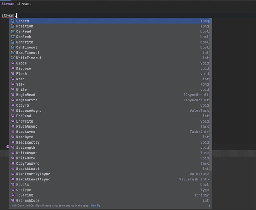Pick CopyToAsync from the completion list
The height and width of the screenshot is (210, 256).
coord(28,163)
